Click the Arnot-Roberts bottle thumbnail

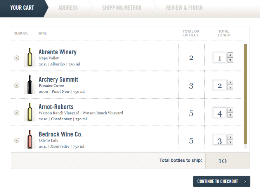pos(29,112)
